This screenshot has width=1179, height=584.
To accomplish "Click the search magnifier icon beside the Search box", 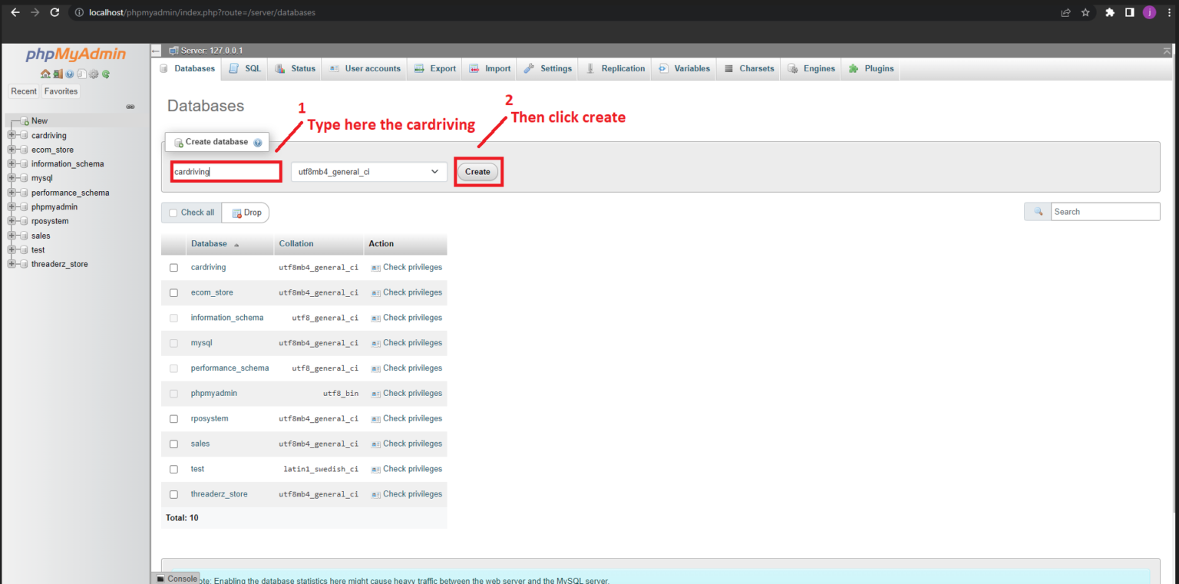I will pos(1036,211).
